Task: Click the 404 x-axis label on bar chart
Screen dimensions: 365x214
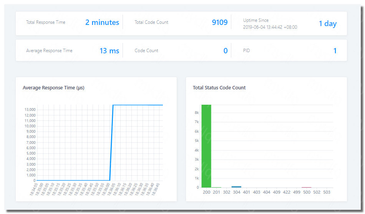Action: 266,192
